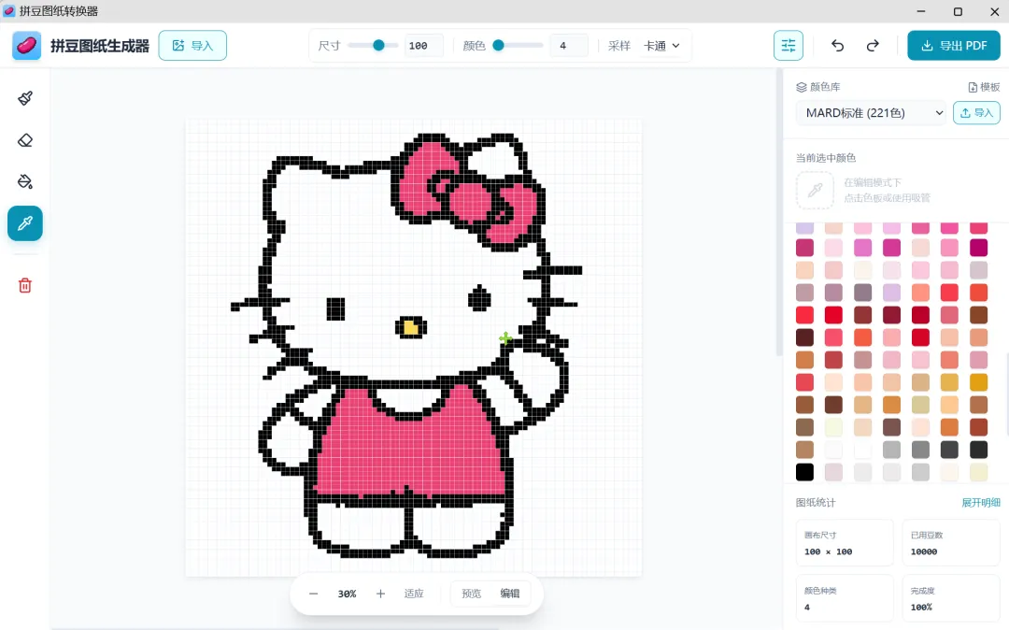
Task: Click the 画布尺寸 100 × 100 stat
Action: click(x=845, y=543)
